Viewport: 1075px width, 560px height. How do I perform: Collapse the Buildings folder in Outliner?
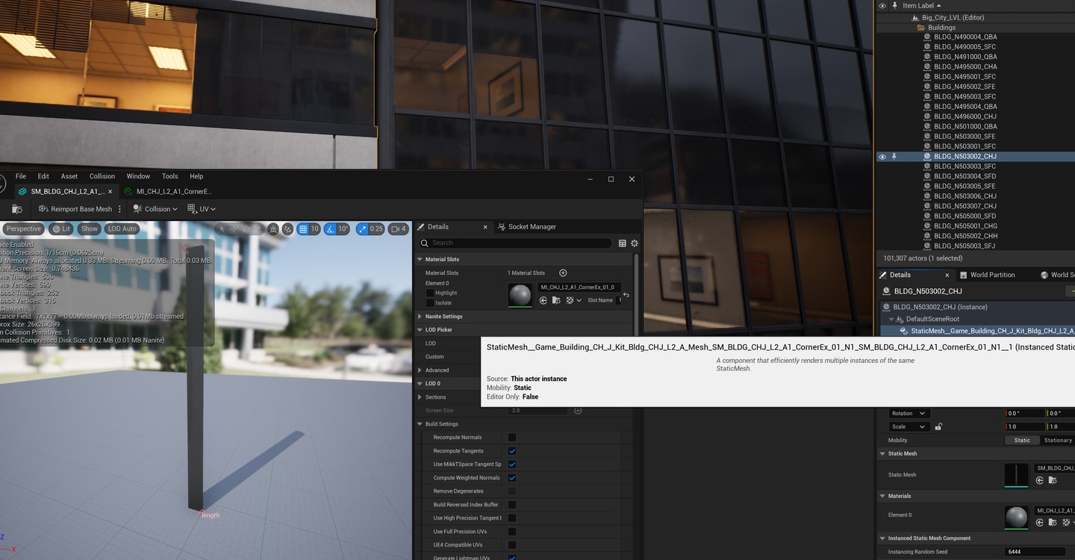(x=921, y=28)
